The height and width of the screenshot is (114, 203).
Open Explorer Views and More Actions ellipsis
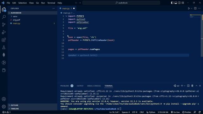click(x=54, y=9)
